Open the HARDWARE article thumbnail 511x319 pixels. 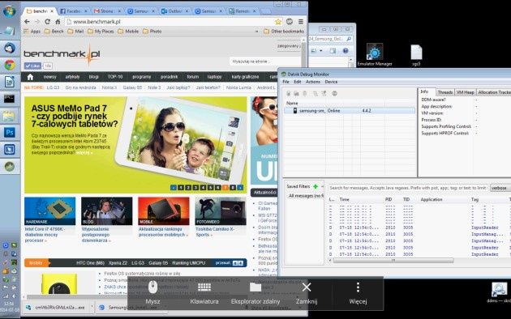[49, 211]
